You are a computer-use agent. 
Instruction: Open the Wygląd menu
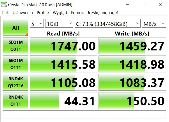[x=60, y=13]
